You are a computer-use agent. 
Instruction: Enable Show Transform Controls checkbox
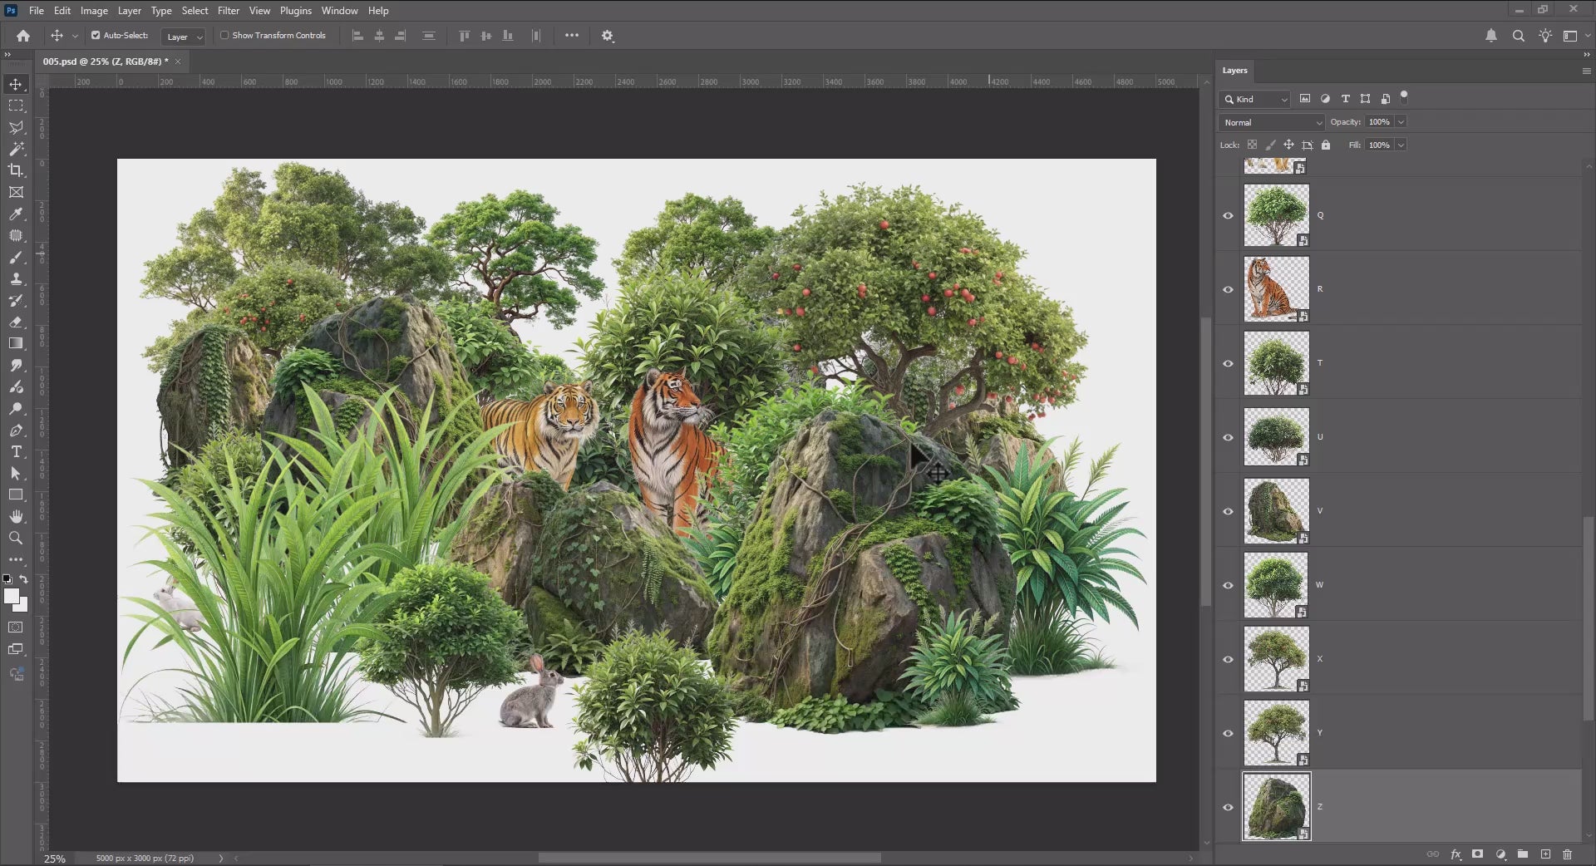pyautogui.click(x=224, y=36)
